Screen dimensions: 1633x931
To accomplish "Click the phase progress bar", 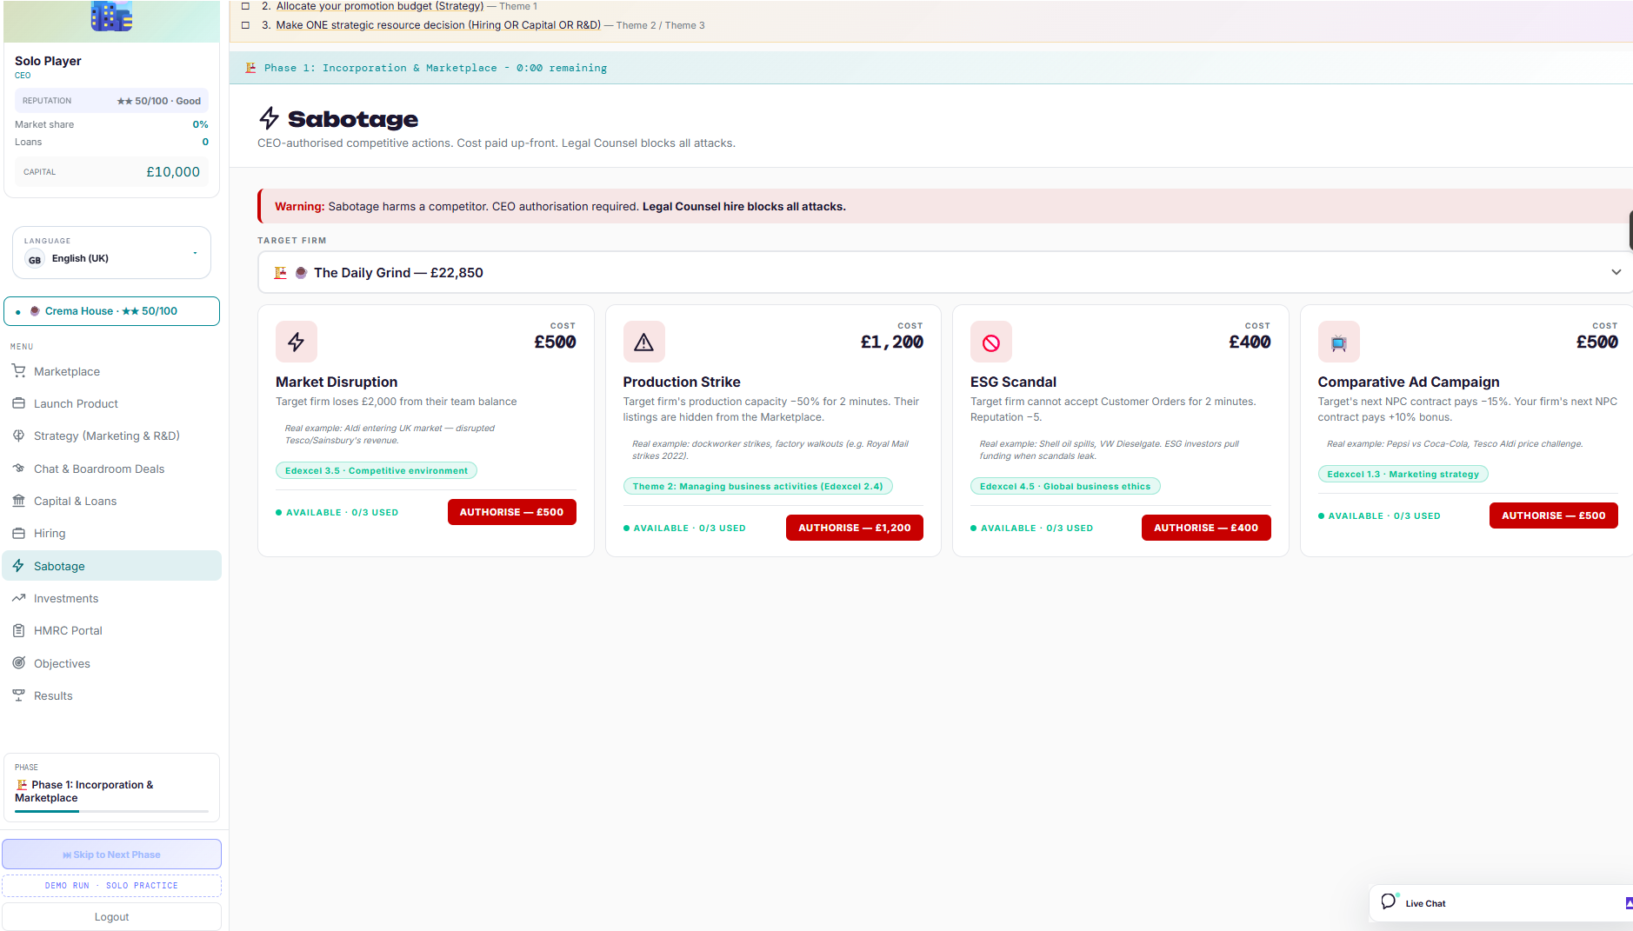I will point(111,812).
